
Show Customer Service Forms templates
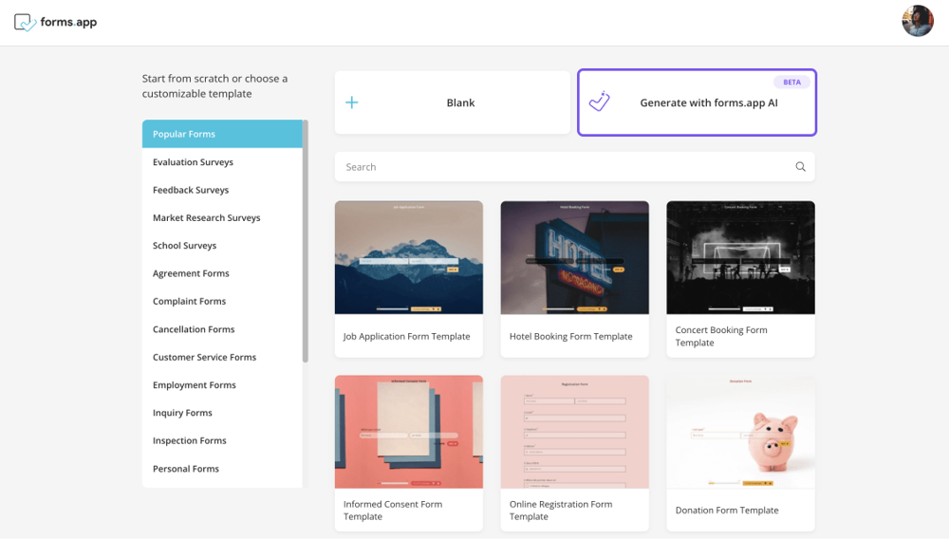pos(204,357)
